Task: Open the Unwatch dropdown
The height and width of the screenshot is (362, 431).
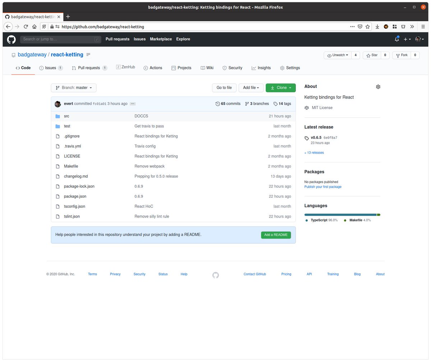Action: click(338, 55)
